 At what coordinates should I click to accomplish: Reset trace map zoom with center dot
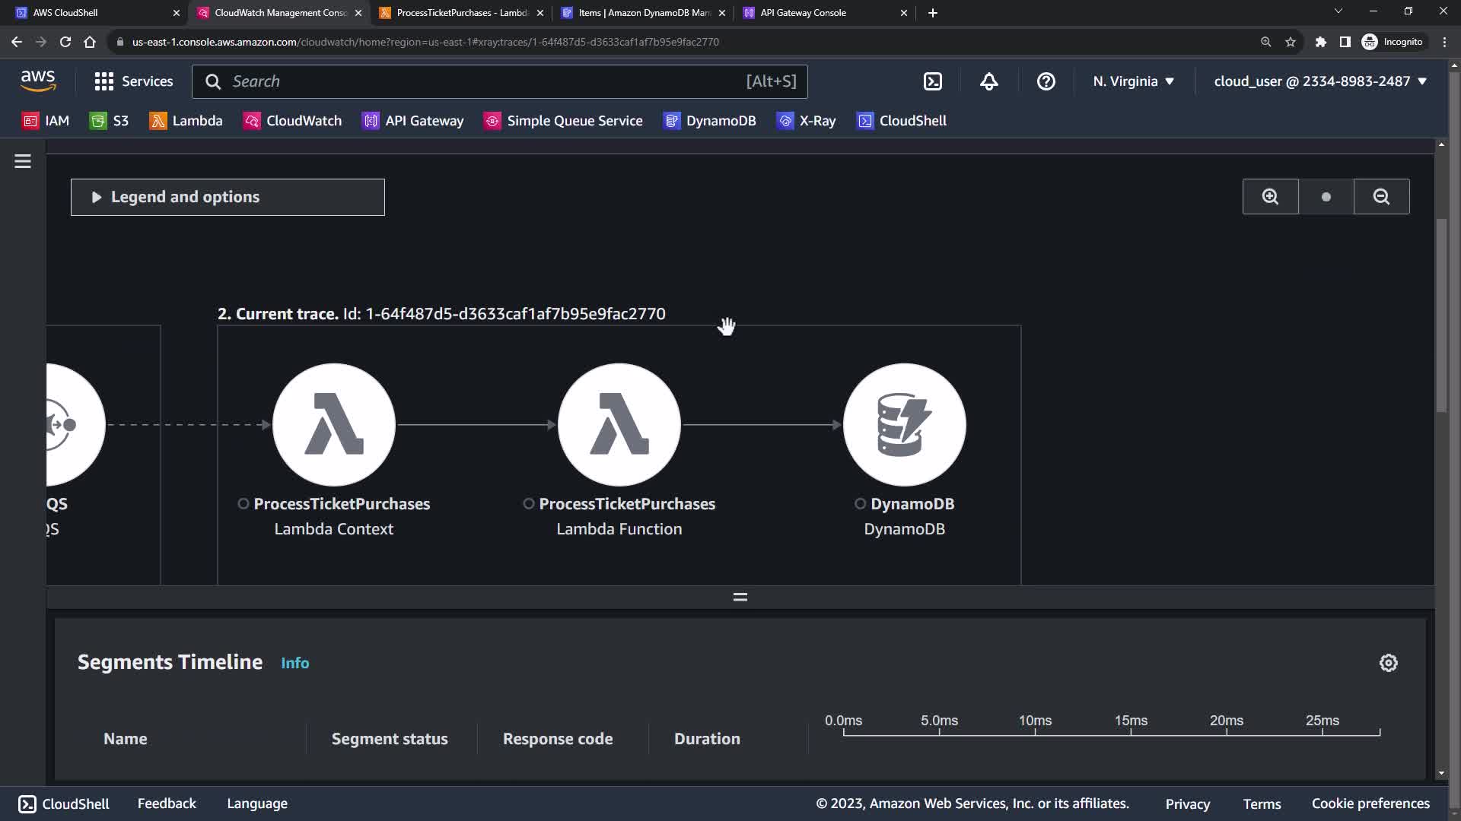pyautogui.click(x=1326, y=197)
